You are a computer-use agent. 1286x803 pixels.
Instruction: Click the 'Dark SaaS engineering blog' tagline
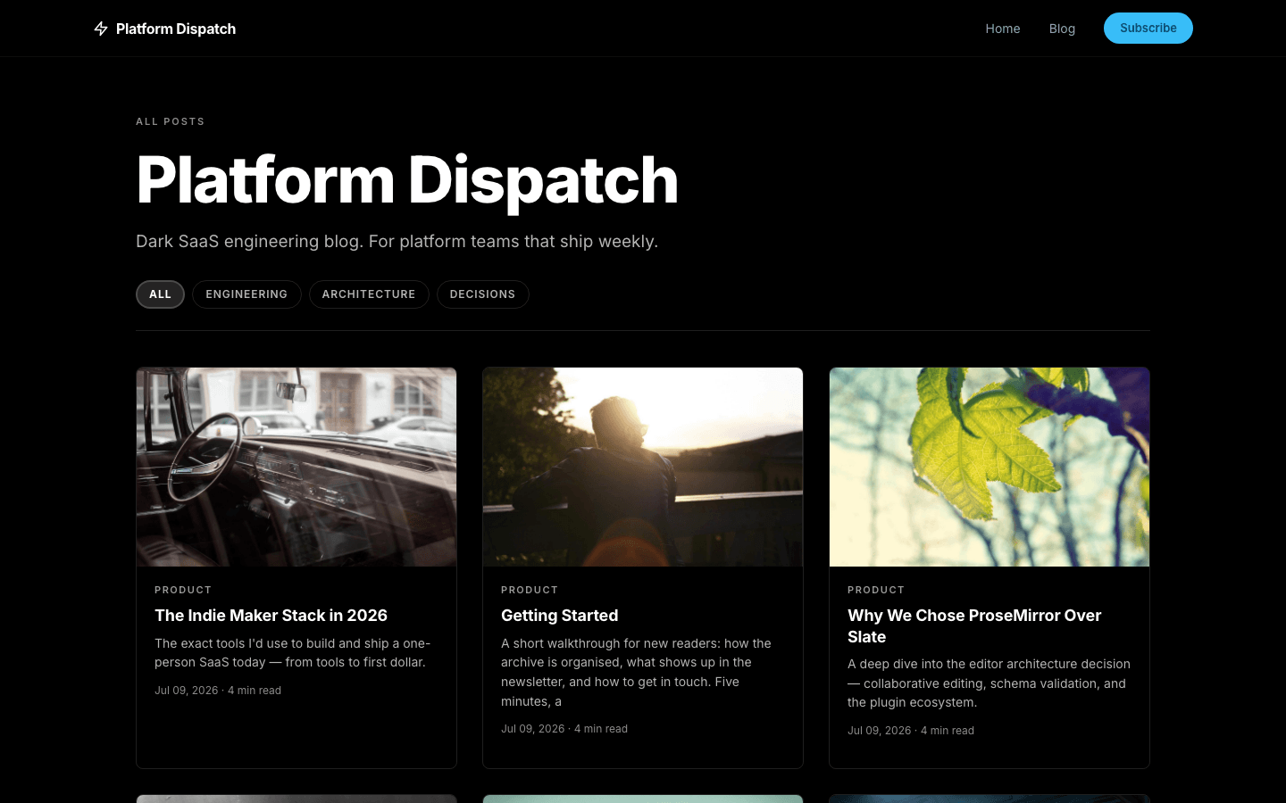(397, 242)
